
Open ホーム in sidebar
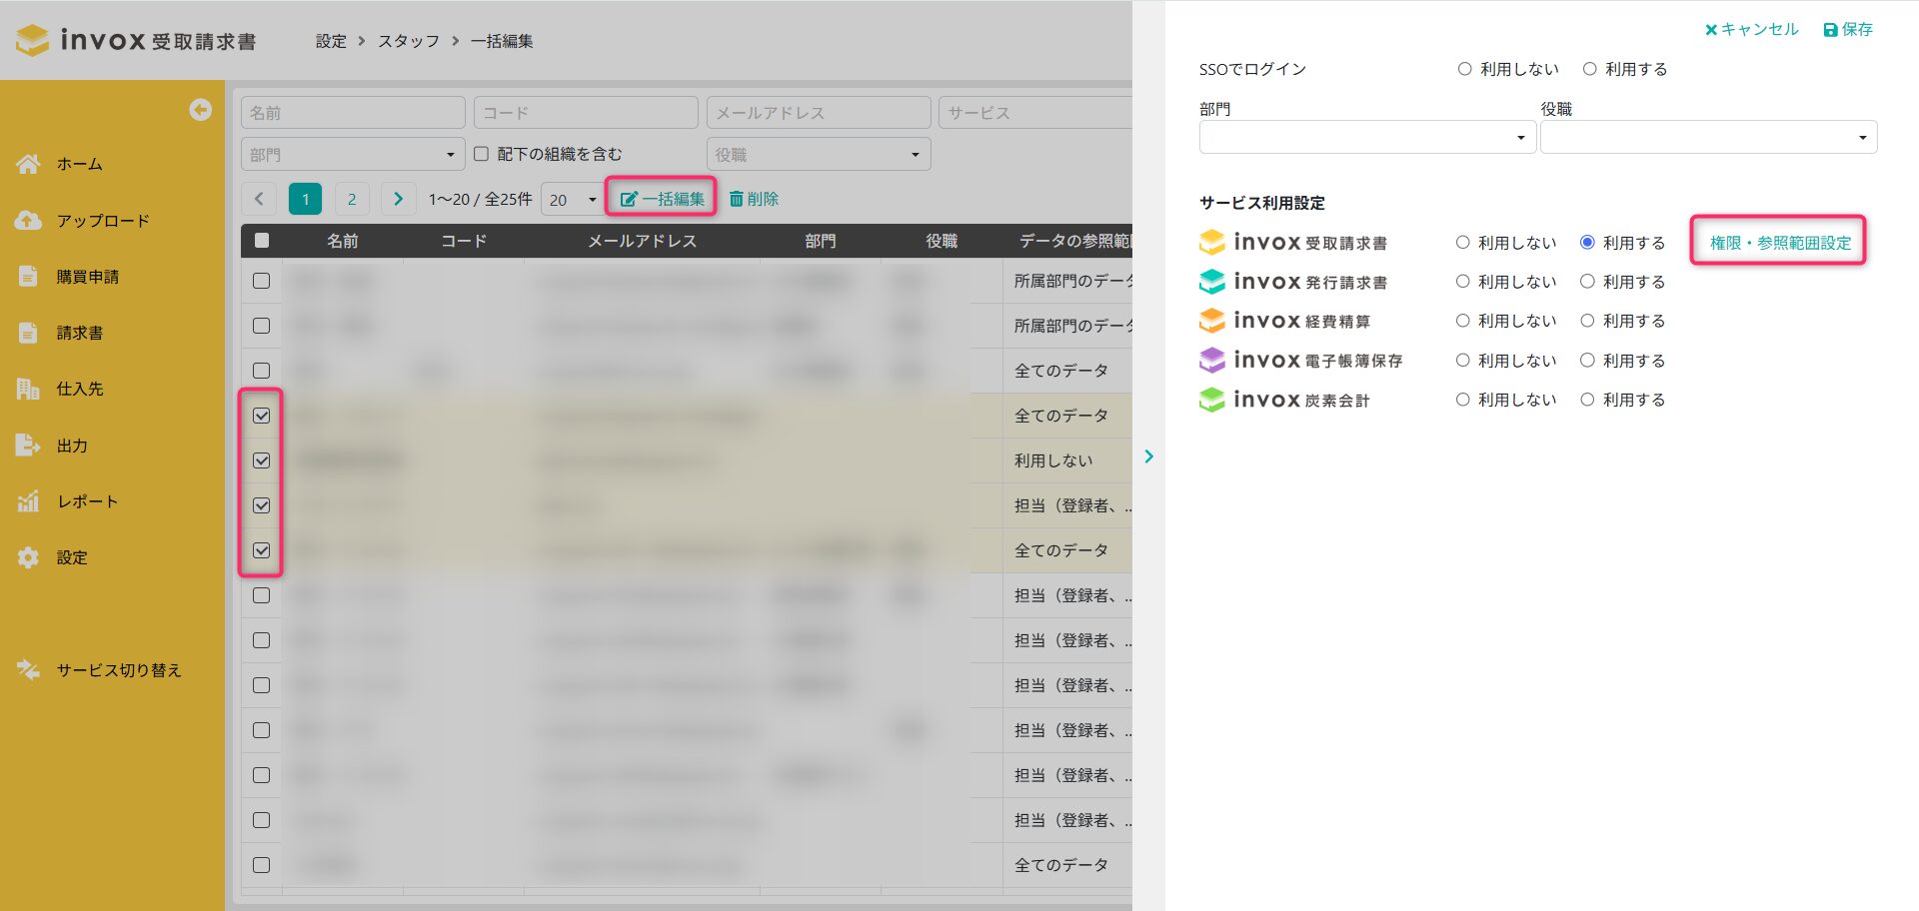pos(80,164)
